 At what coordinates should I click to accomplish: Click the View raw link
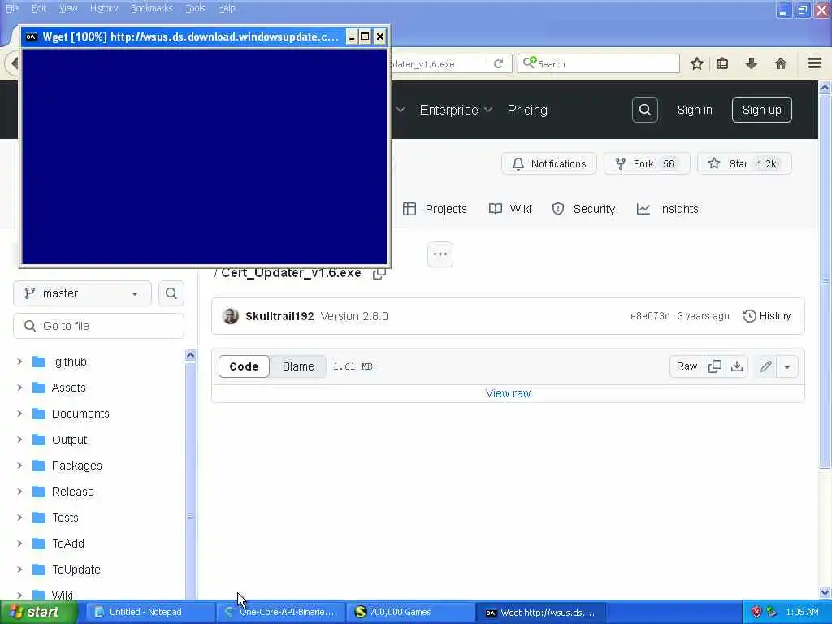pos(508,393)
